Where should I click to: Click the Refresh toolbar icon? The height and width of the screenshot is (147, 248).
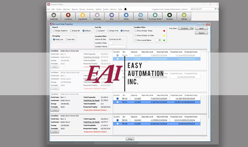[184, 16]
